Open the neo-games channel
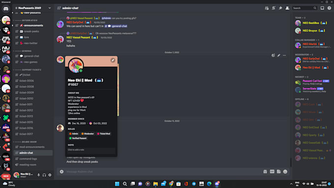The height and width of the screenshot is (188, 334). 33,62
